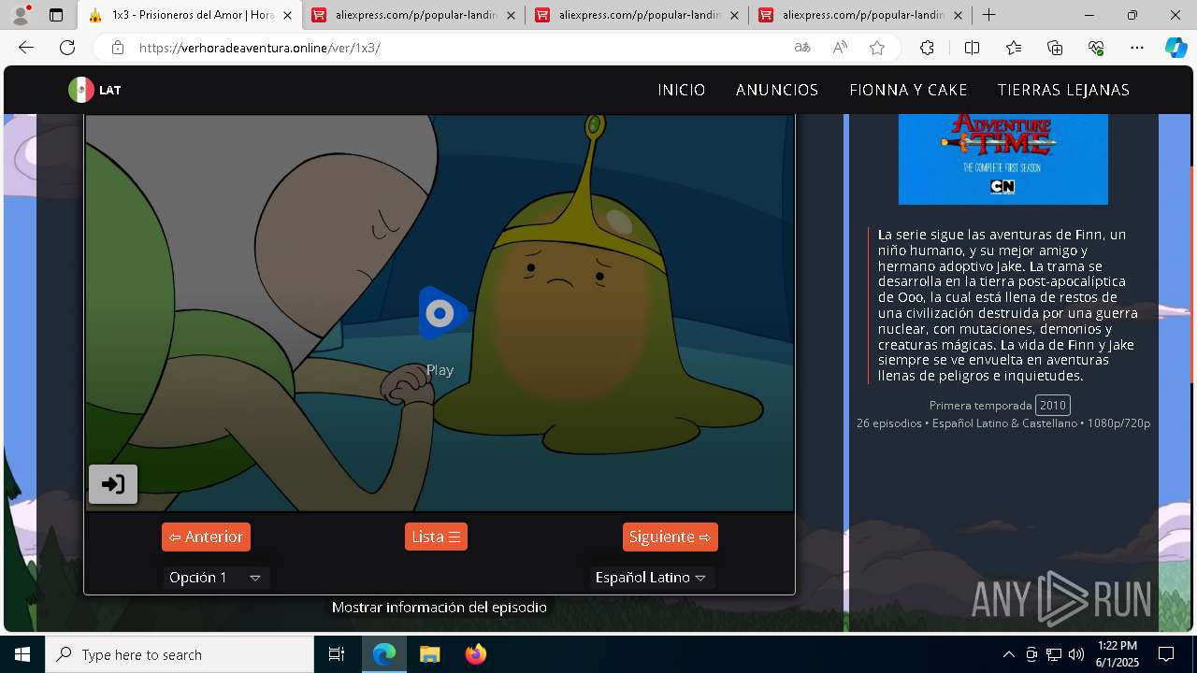Open the collections icon
This screenshot has width=1197, height=673.
pyautogui.click(x=1055, y=48)
